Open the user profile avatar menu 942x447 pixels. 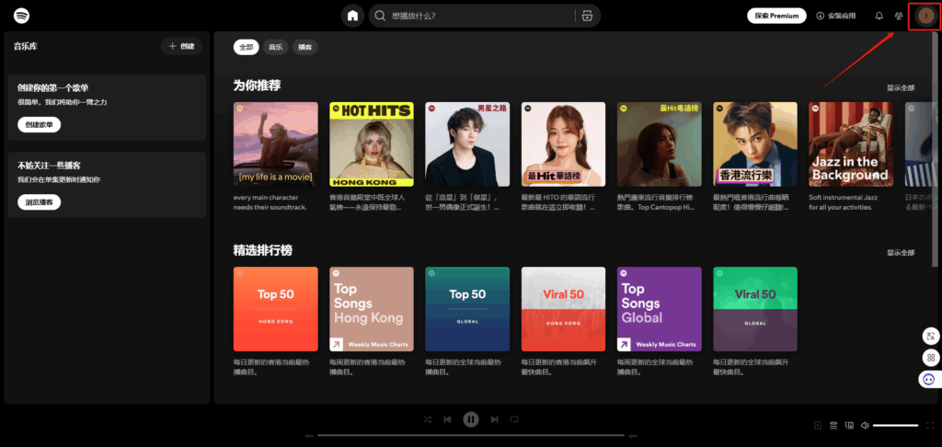point(925,16)
